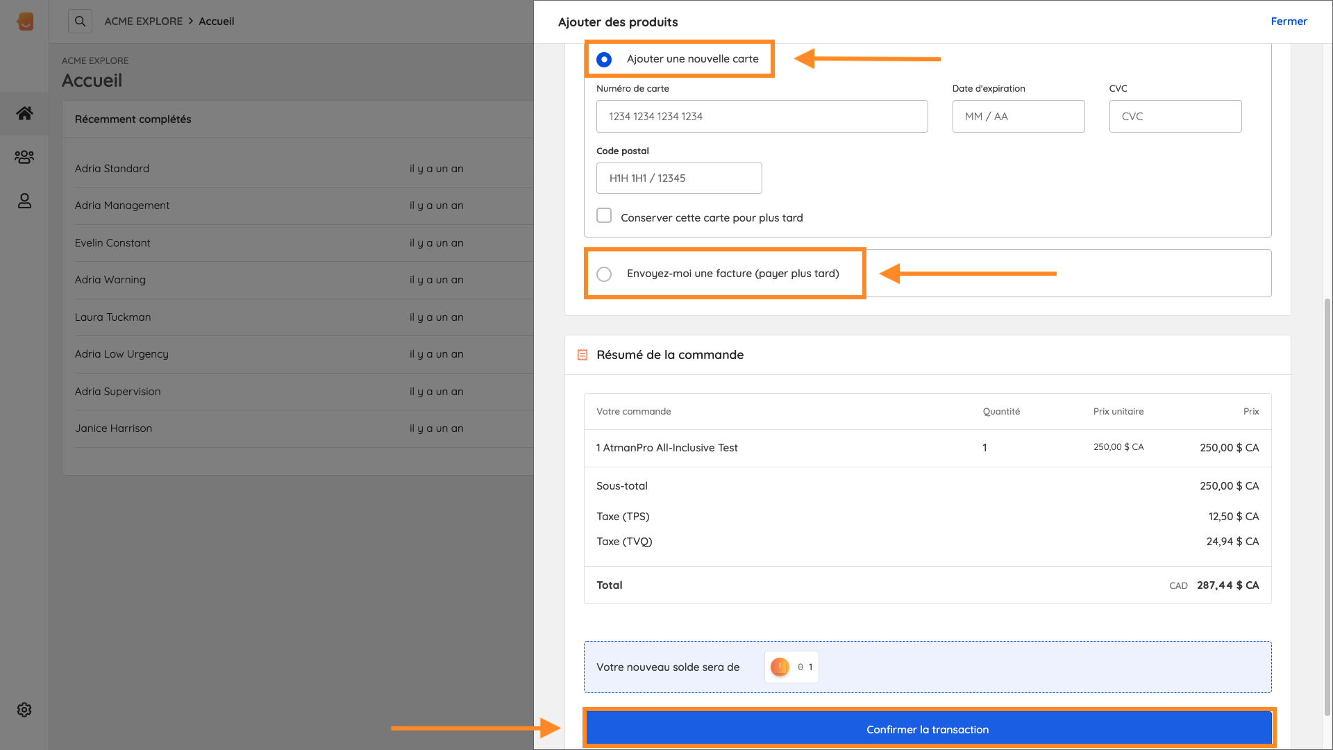1333x750 pixels.
Task: Click the 'Ajouter des produits' panel title
Action: [x=618, y=22]
